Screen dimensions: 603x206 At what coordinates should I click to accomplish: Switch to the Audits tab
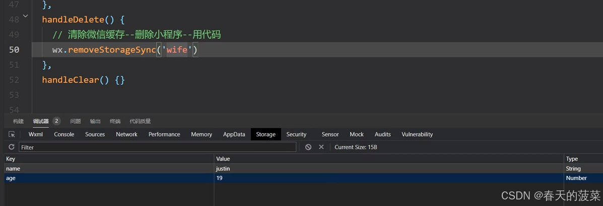coord(383,134)
